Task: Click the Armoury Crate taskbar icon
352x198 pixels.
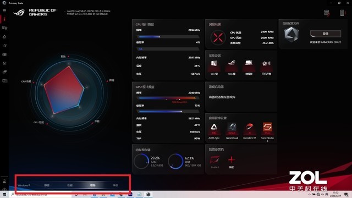Action: coord(148,194)
